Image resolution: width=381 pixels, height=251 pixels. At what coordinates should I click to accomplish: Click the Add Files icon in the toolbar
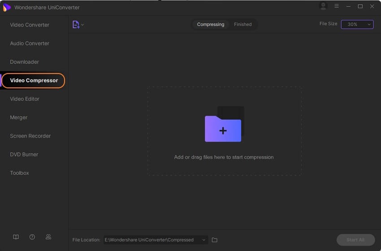click(76, 25)
